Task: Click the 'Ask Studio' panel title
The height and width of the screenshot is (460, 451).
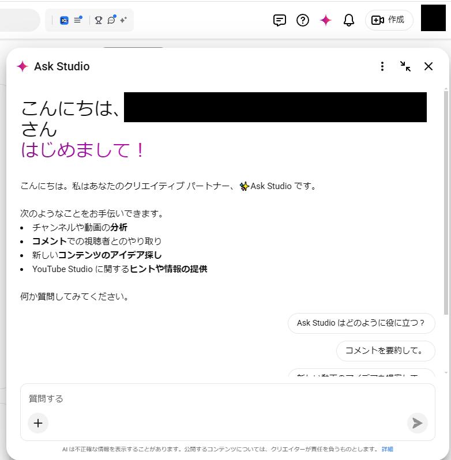Action: click(62, 67)
